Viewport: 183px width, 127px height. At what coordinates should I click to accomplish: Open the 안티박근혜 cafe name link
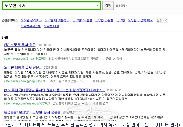(75, 58)
